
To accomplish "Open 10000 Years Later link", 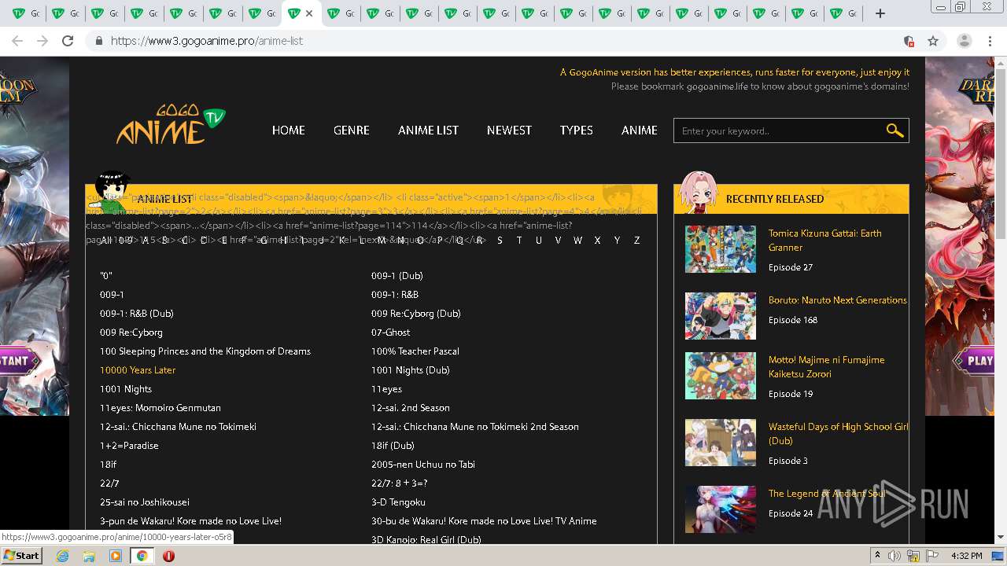I will (x=138, y=370).
